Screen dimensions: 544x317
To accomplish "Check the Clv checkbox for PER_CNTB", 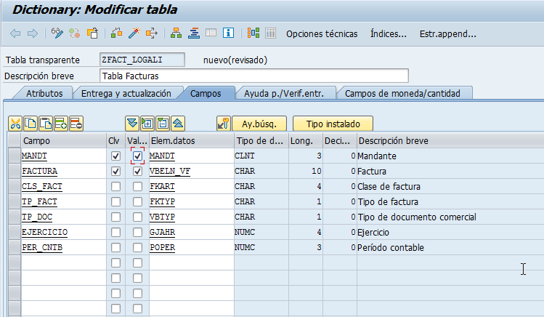I will [116, 247].
